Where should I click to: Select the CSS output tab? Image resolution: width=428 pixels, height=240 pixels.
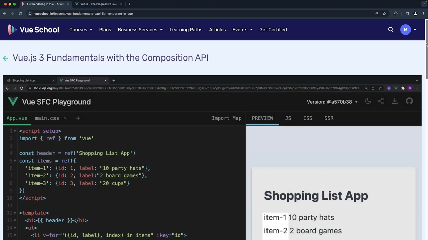click(x=308, y=118)
